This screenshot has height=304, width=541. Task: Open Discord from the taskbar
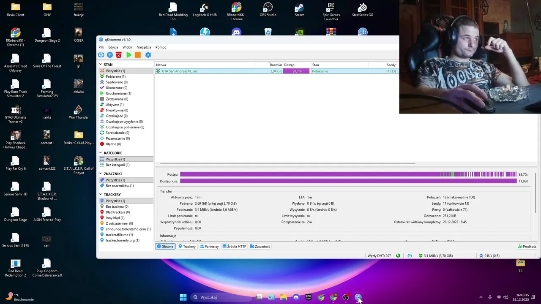tap(296, 297)
